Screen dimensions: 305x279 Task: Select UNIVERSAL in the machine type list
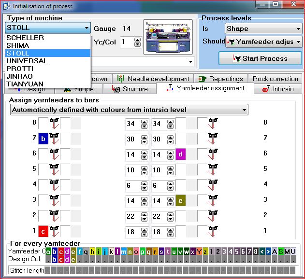[27, 61]
